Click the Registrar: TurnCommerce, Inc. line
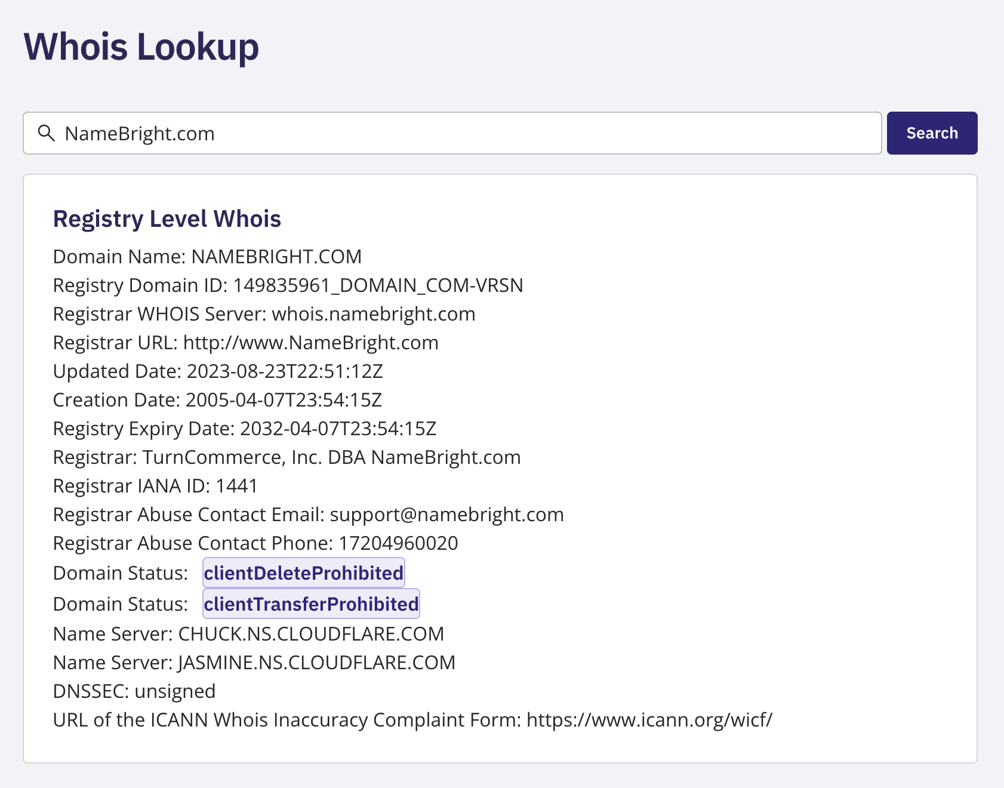The height and width of the screenshot is (788, 1004). click(287, 457)
